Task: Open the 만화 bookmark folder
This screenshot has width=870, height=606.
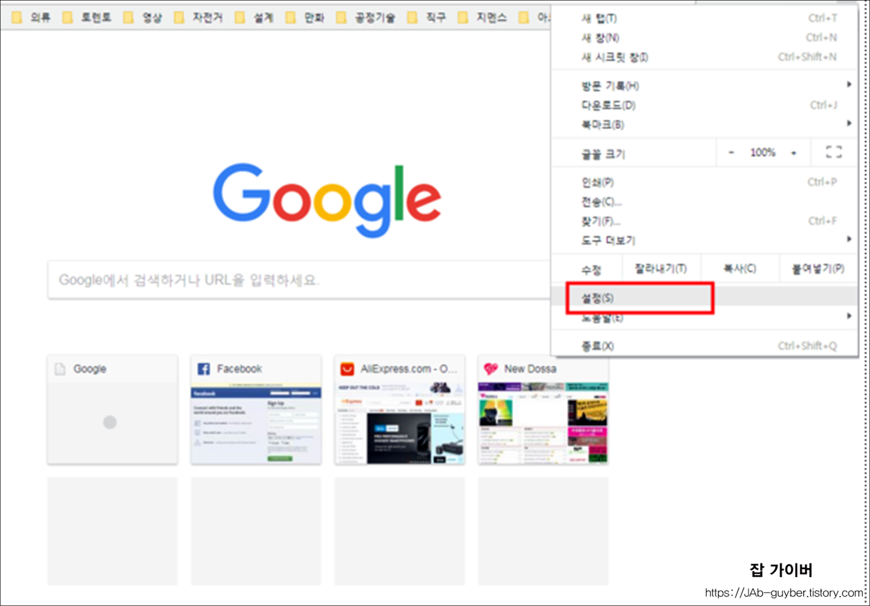Action: pos(305,18)
